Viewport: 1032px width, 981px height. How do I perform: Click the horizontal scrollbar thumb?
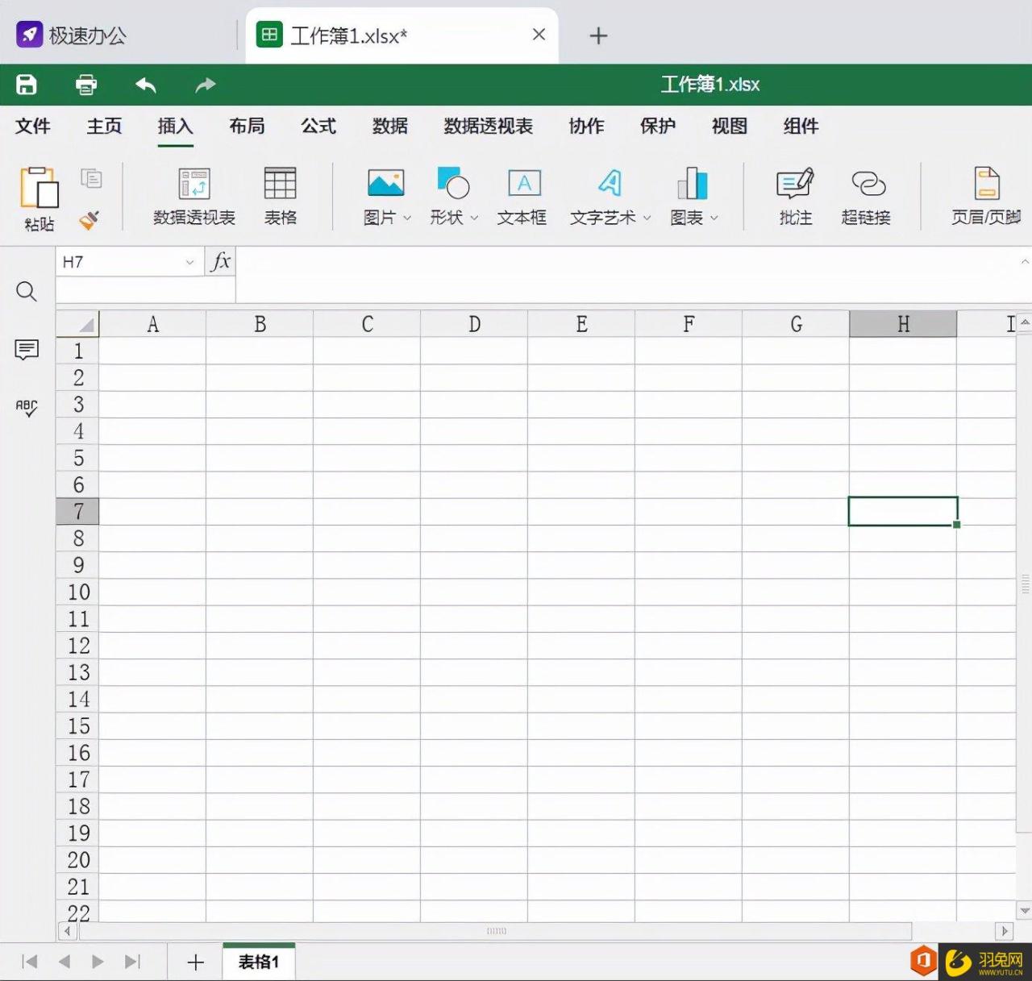[x=496, y=931]
